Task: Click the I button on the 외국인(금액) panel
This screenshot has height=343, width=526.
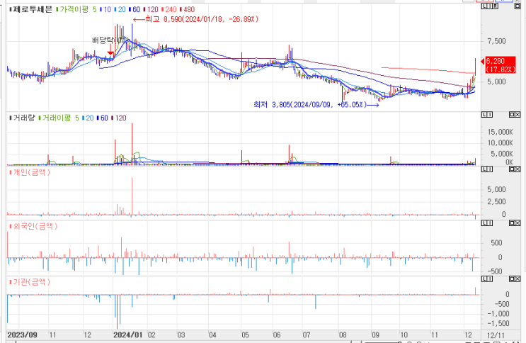Action: tap(490, 223)
